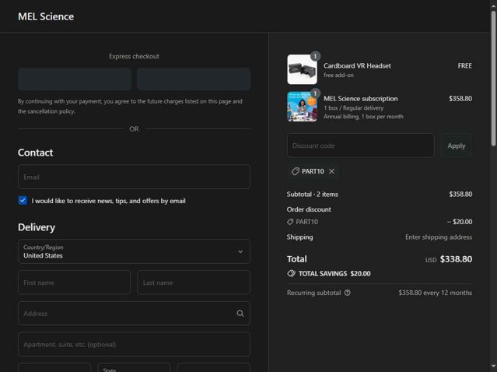This screenshot has width=497, height=372.
Task: Uncheck receive news and offers checkbox
Action: (23, 201)
